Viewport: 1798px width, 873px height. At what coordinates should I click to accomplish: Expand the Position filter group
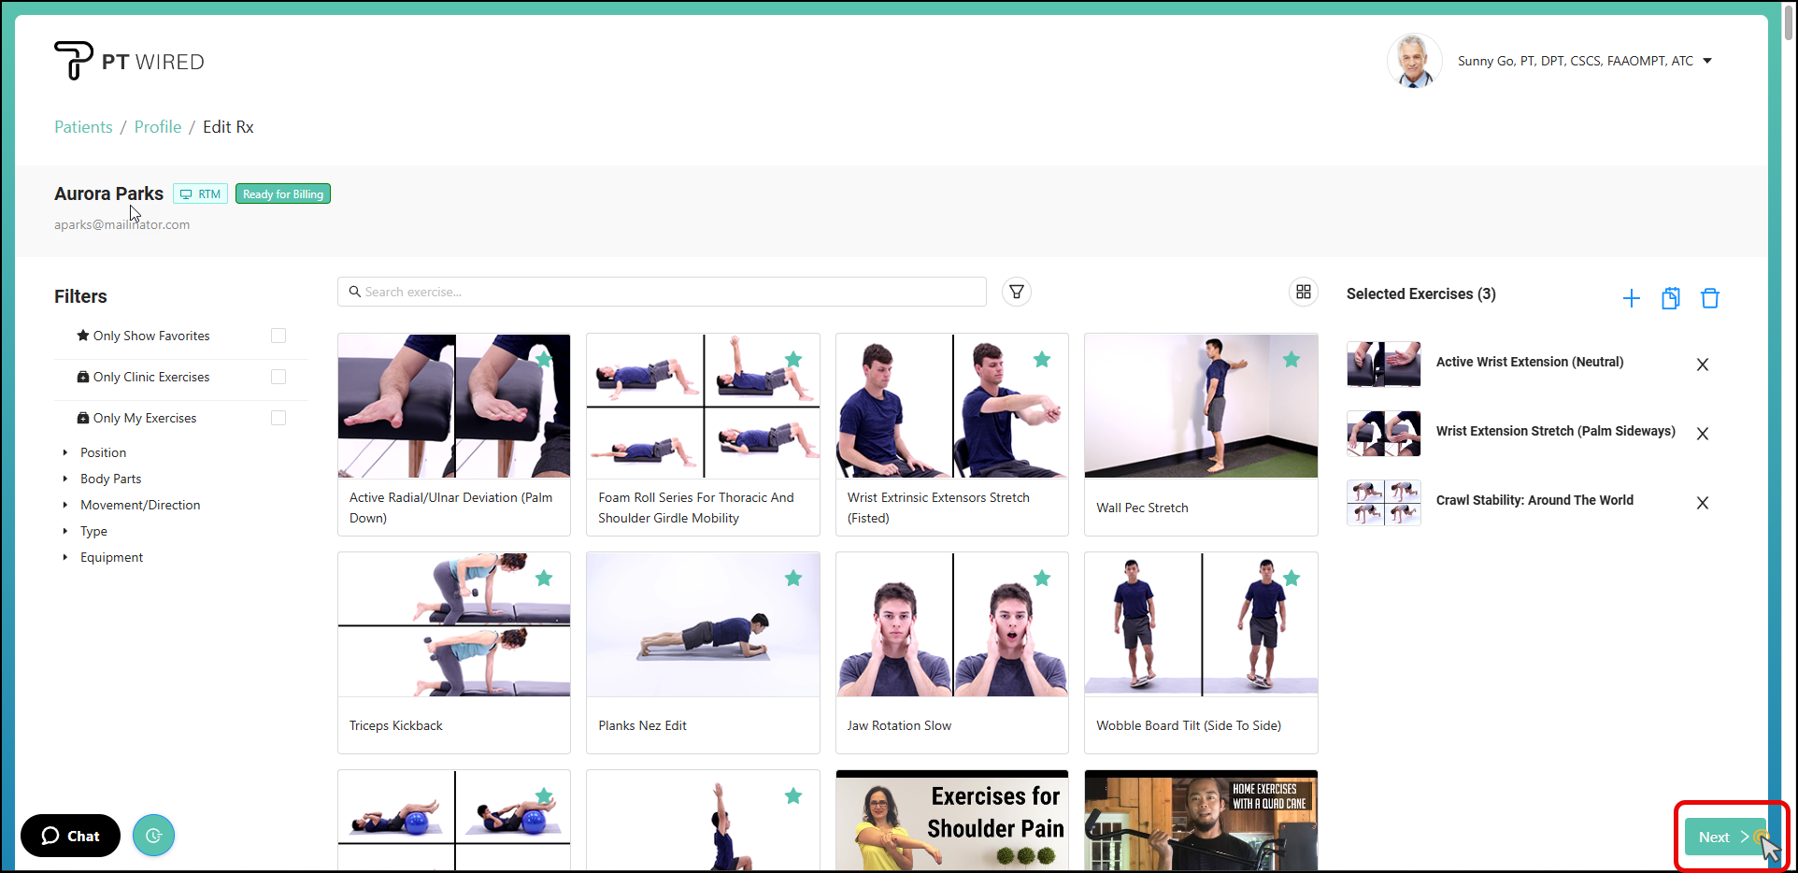[x=103, y=452]
